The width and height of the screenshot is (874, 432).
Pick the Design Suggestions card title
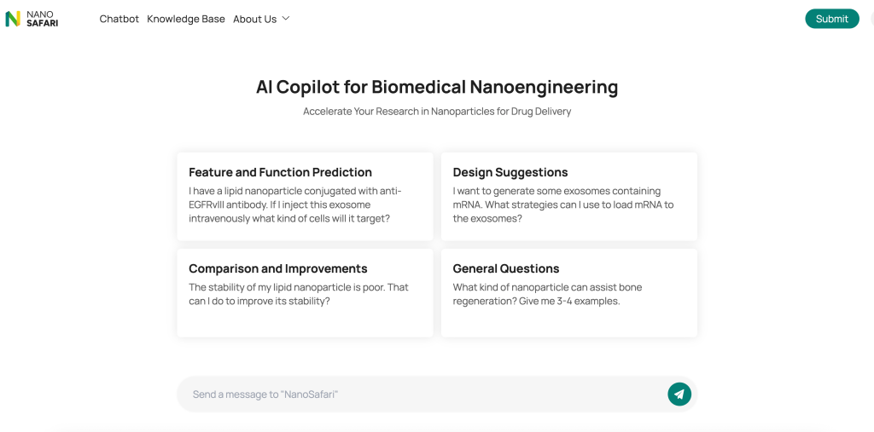pos(510,172)
